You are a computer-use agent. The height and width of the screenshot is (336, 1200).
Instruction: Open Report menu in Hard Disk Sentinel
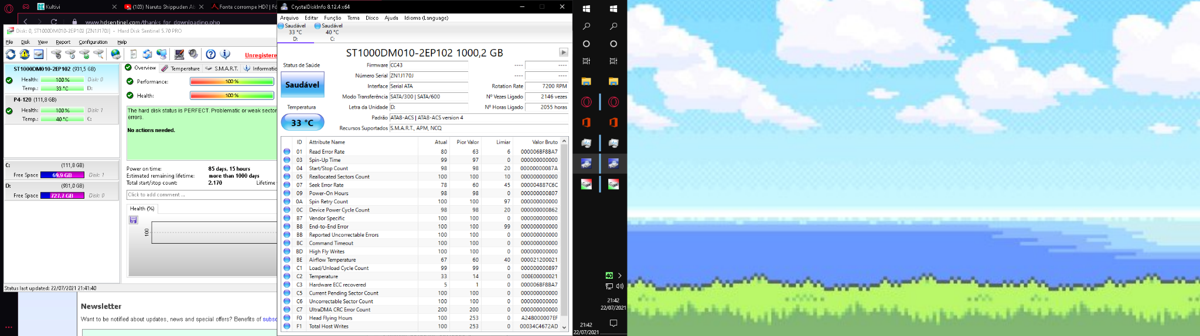(x=63, y=42)
